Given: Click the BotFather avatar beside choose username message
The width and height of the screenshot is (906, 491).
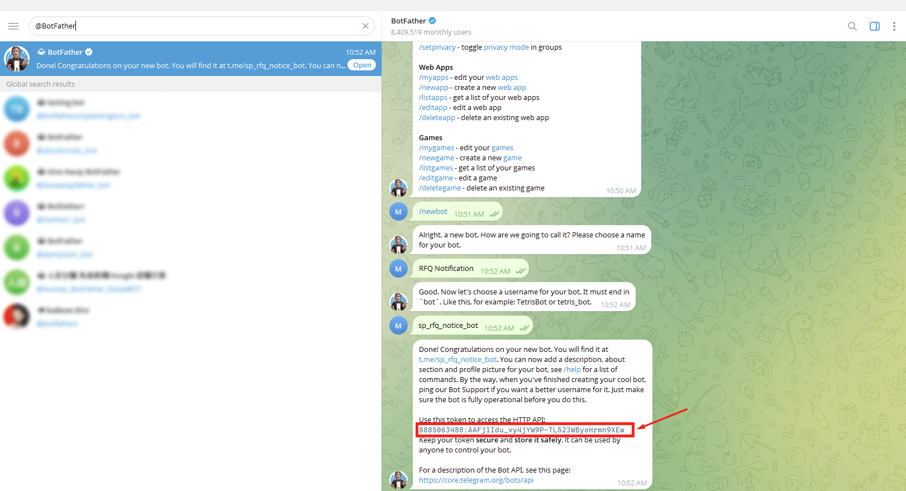Looking at the screenshot, I should click(398, 302).
